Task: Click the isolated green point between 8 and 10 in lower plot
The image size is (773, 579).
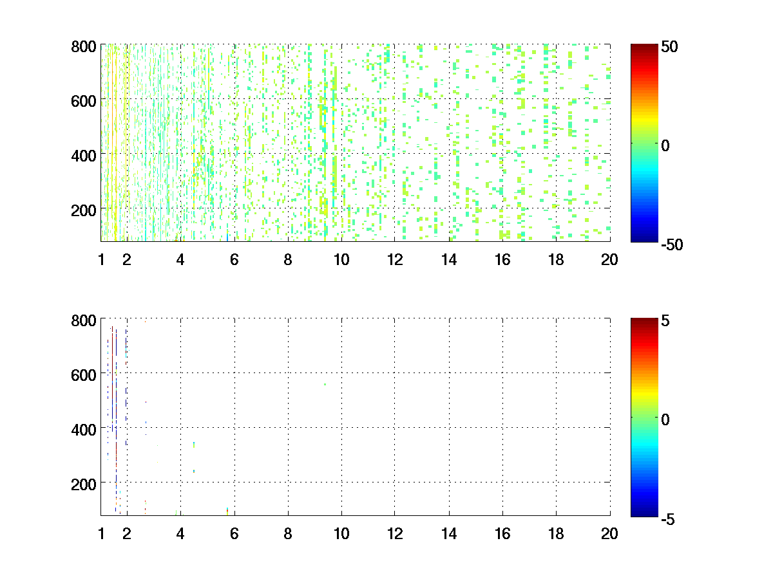Action: click(x=325, y=384)
